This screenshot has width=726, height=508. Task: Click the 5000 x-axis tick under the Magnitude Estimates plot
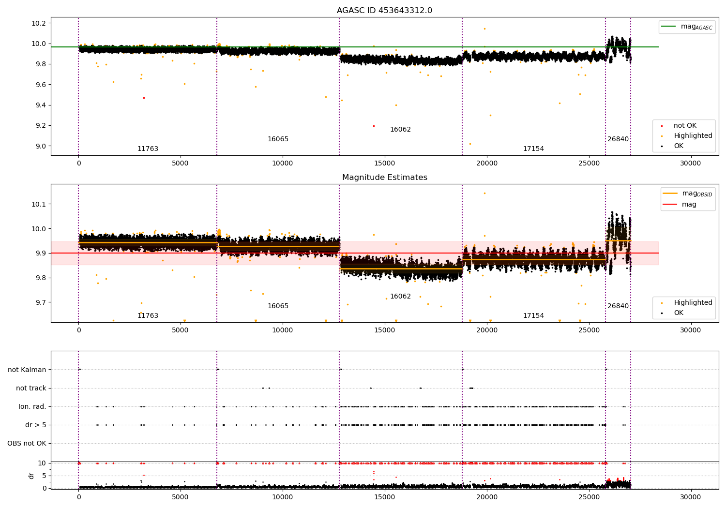[x=181, y=330]
